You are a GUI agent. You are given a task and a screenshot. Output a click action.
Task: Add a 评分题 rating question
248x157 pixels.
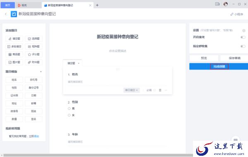34,54
